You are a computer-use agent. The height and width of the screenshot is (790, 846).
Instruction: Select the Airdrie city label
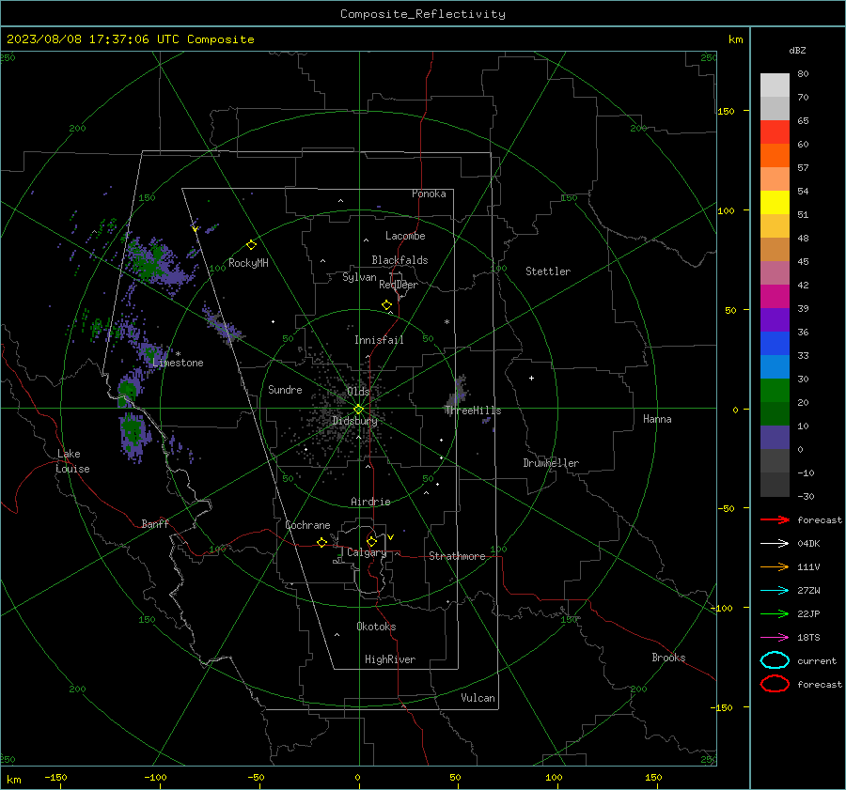[370, 502]
